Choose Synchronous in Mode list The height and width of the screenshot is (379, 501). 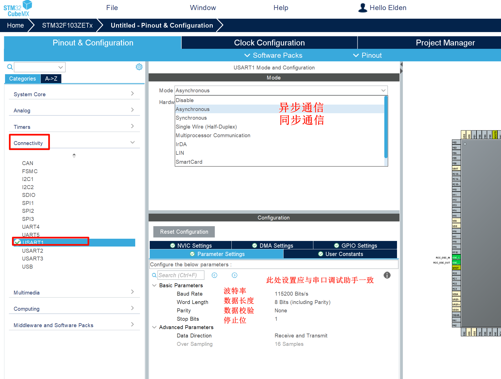[x=280, y=118]
